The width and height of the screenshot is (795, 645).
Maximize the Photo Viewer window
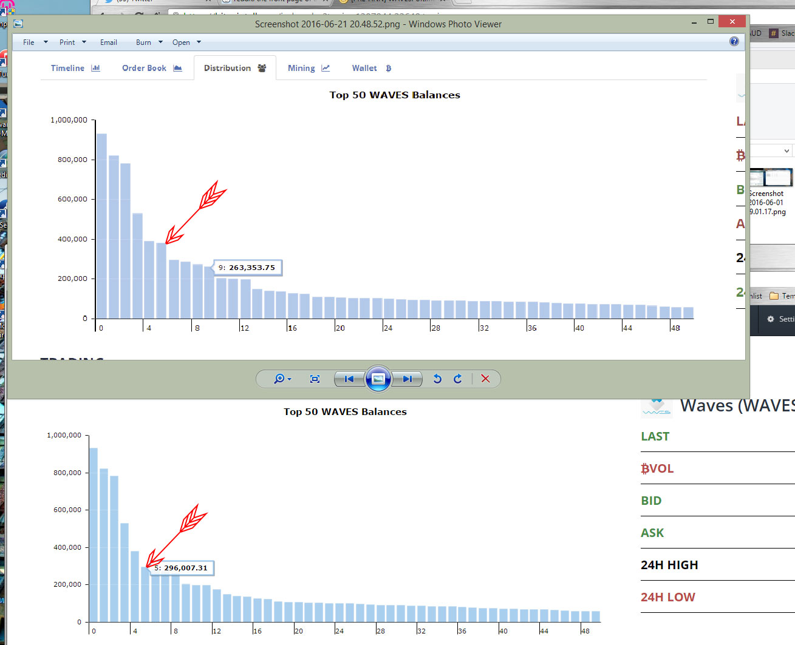(711, 22)
